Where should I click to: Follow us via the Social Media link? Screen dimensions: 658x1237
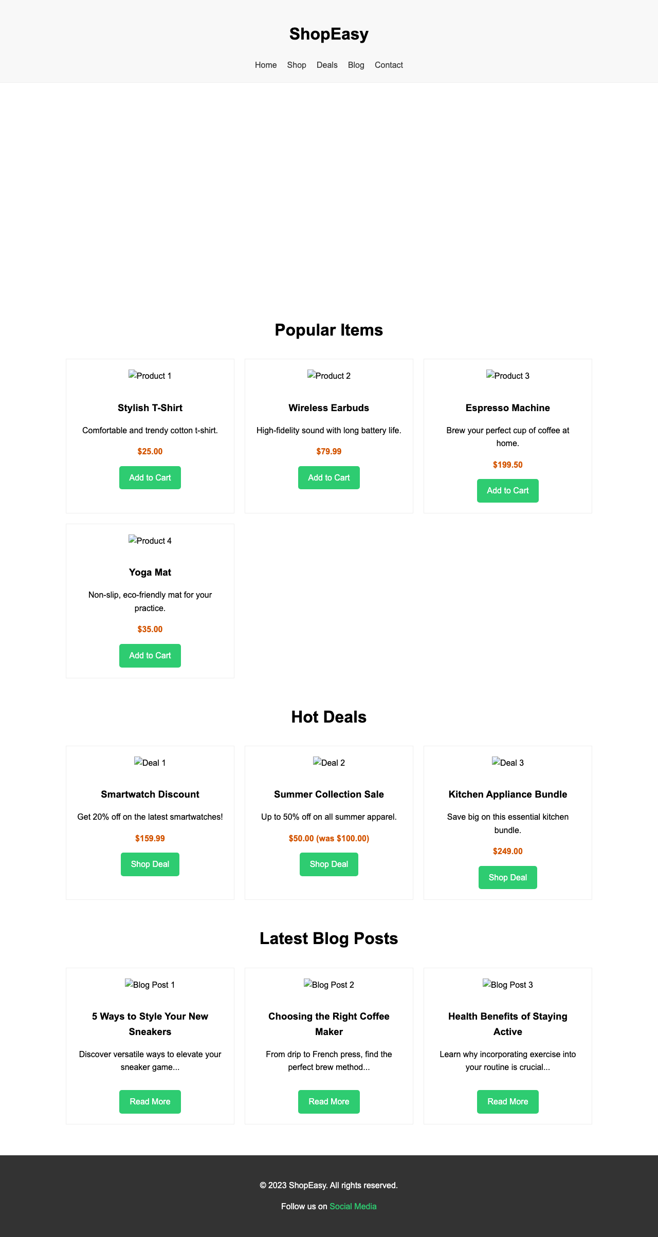[x=353, y=1206]
